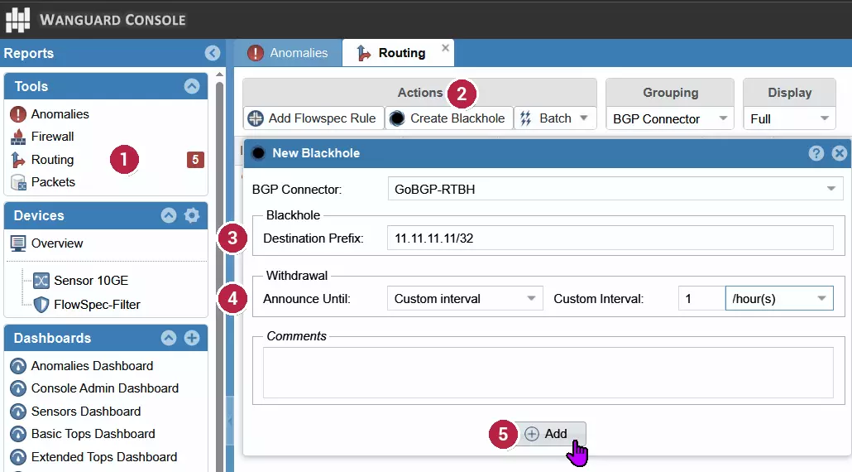Close the Routing tab
The width and height of the screenshot is (852, 472).
tap(446, 48)
